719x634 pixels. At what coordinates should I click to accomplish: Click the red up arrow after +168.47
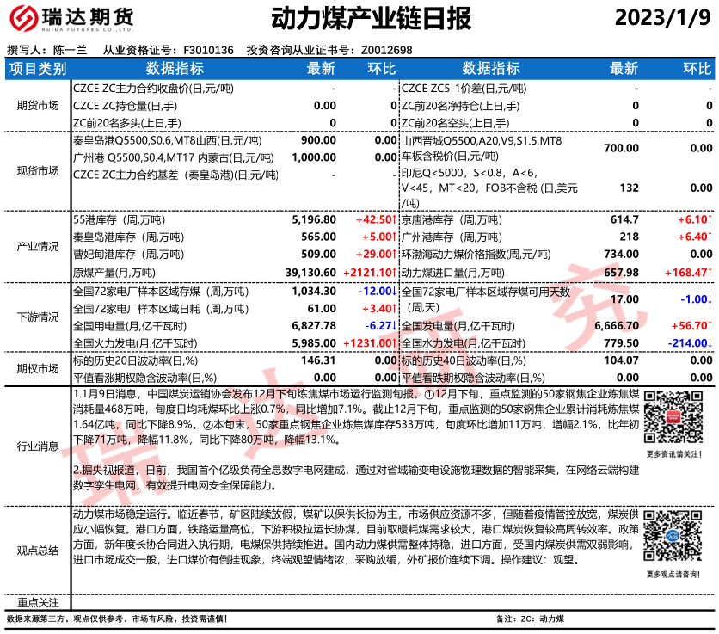712,272
